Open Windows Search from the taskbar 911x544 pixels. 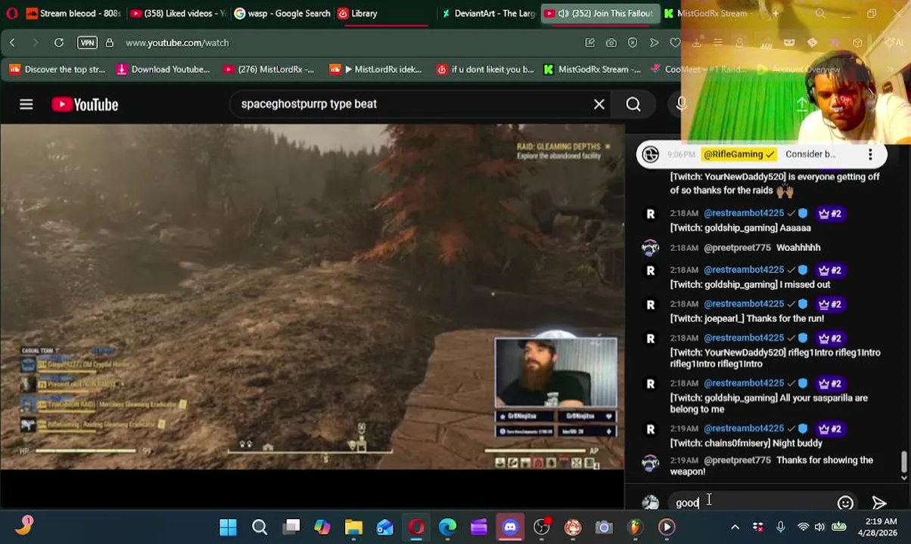[260, 527]
